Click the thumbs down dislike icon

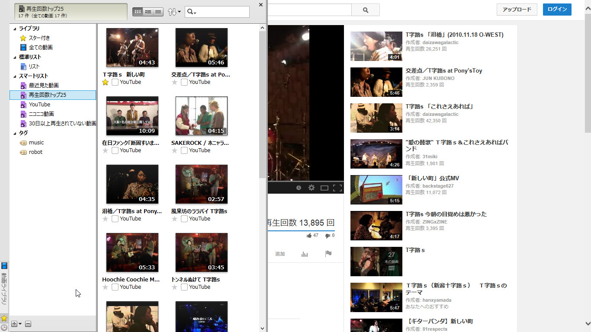(x=328, y=236)
